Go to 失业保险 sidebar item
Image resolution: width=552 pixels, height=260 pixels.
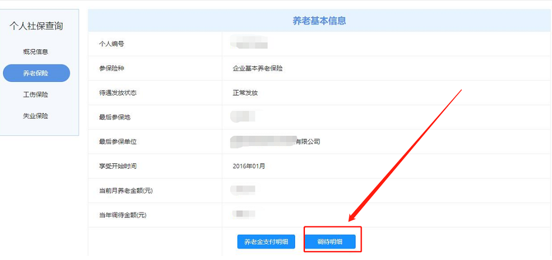click(36, 116)
